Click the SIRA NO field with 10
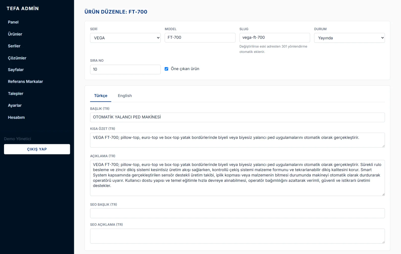Screen dimensions: 401x254 [x=125, y=69]
